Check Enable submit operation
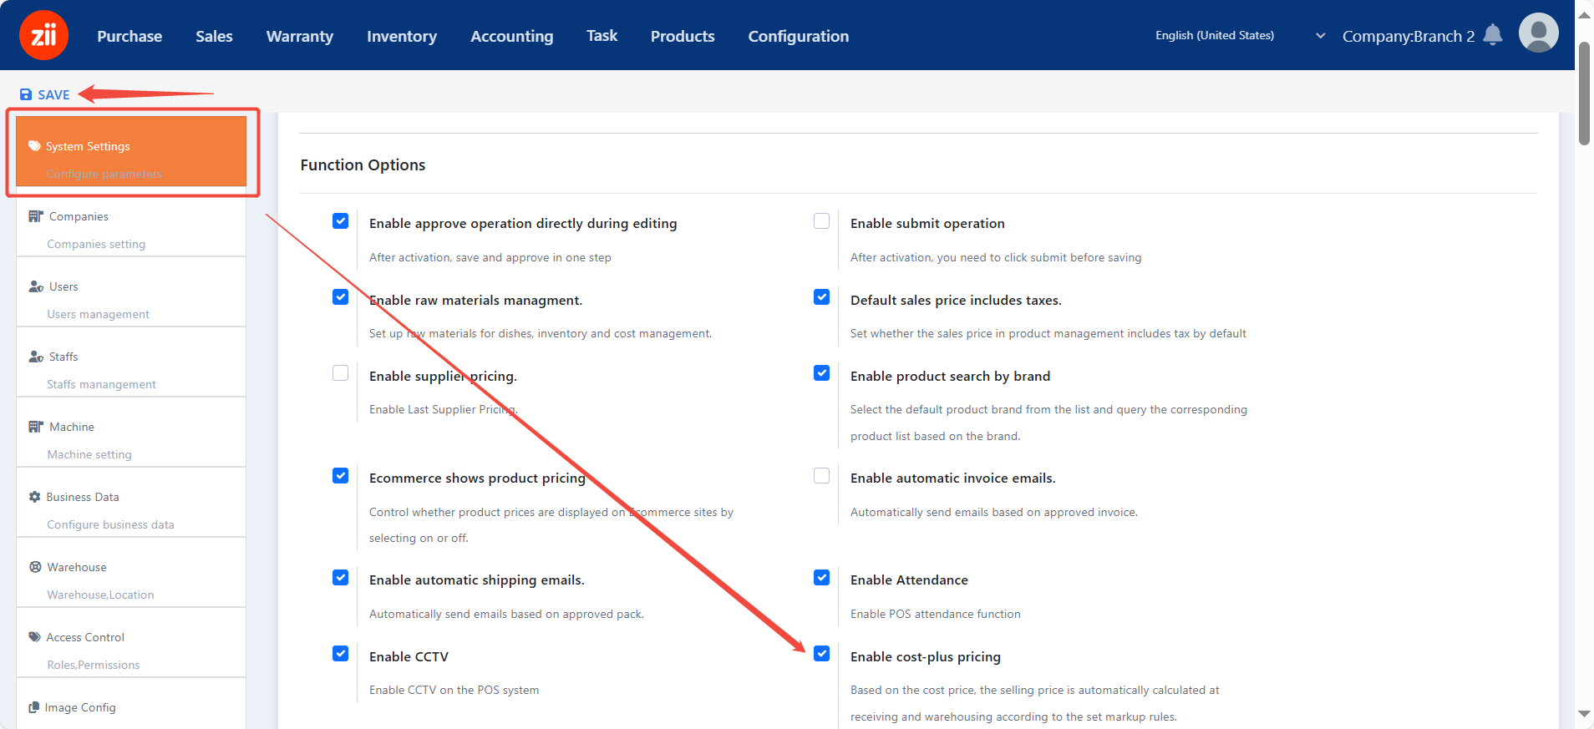The height and width of the screenshot is (729, 1594). click(821, 221)
